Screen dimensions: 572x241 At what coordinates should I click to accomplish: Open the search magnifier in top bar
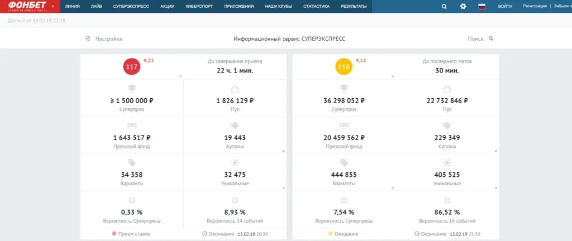click(x=444, y=6)
